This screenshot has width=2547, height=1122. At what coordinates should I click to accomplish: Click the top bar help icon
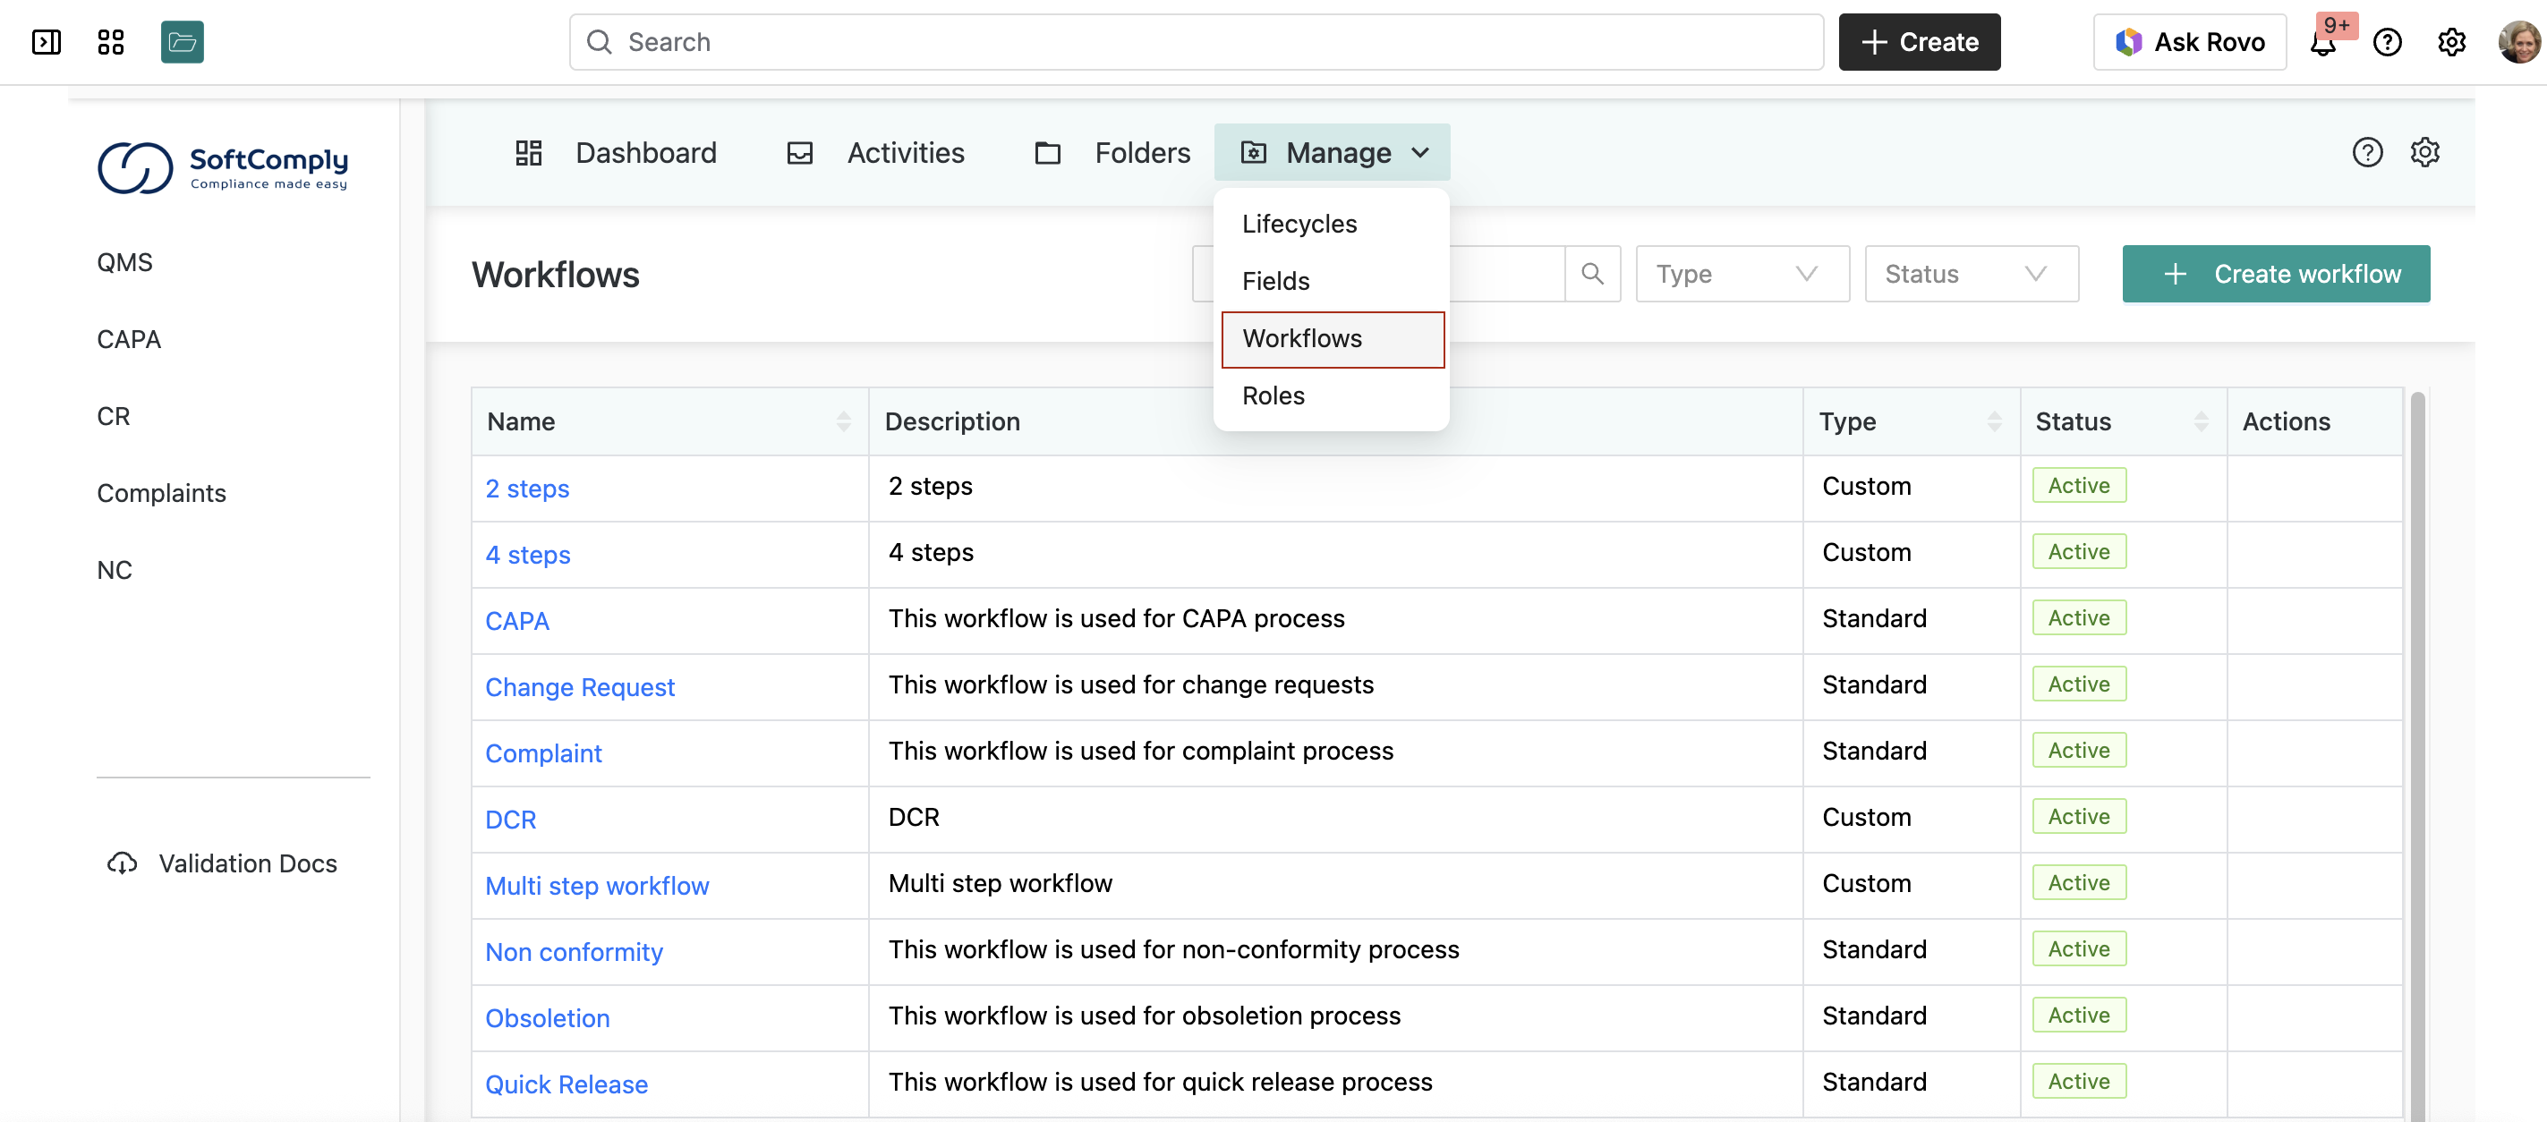tap(2387, 43)
